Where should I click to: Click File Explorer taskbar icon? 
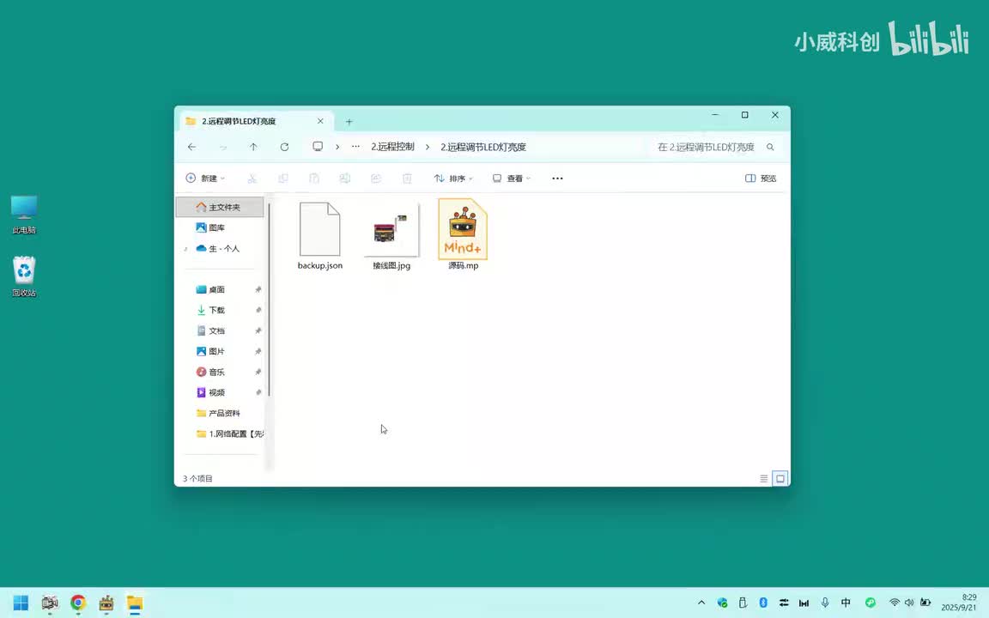[x=135, y=603]
